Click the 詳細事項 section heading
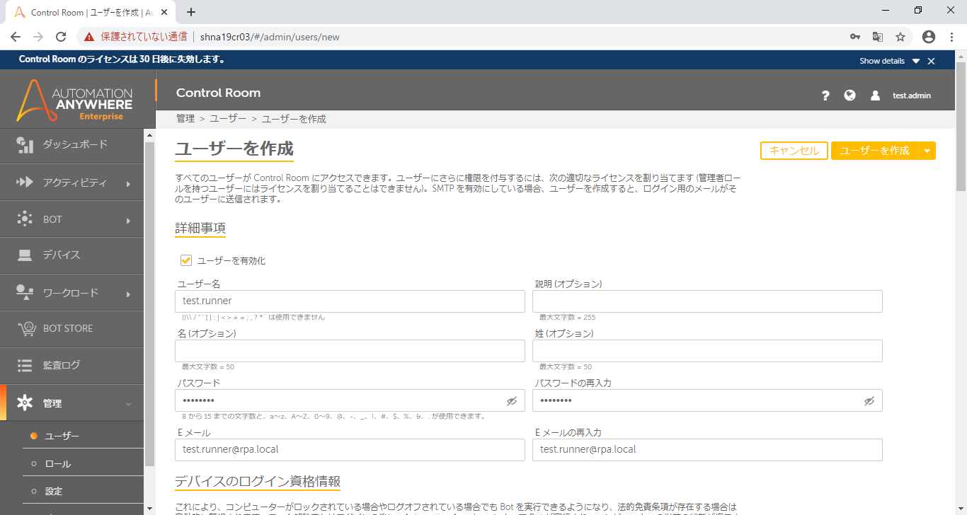967x515 pixels. (200, 228)
